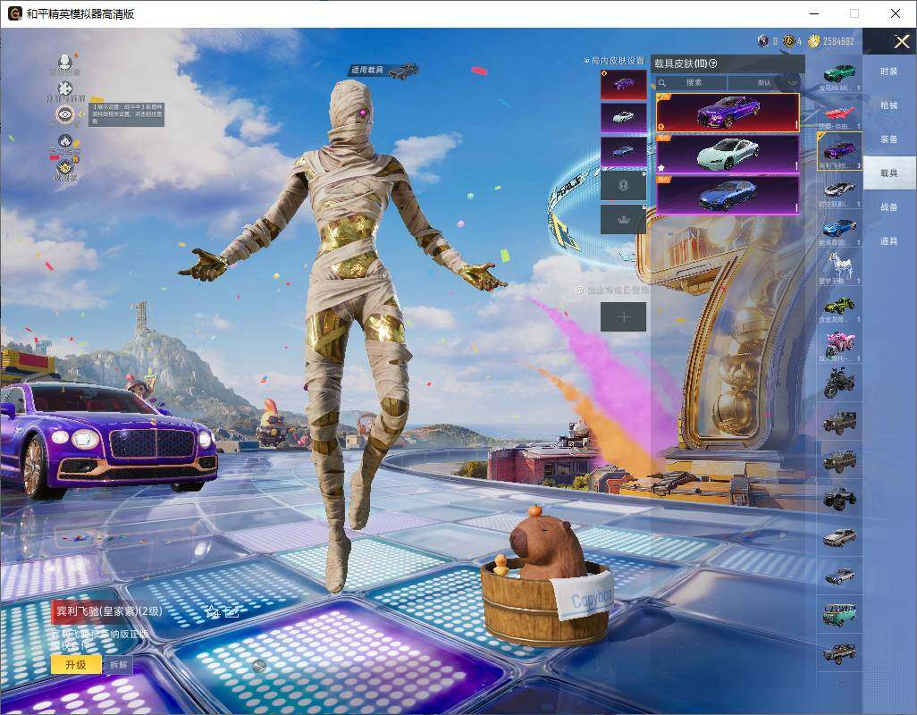Click the 拆解 (dismantle) button
This screenshot has height=715, width=917.
coord(119,665)
